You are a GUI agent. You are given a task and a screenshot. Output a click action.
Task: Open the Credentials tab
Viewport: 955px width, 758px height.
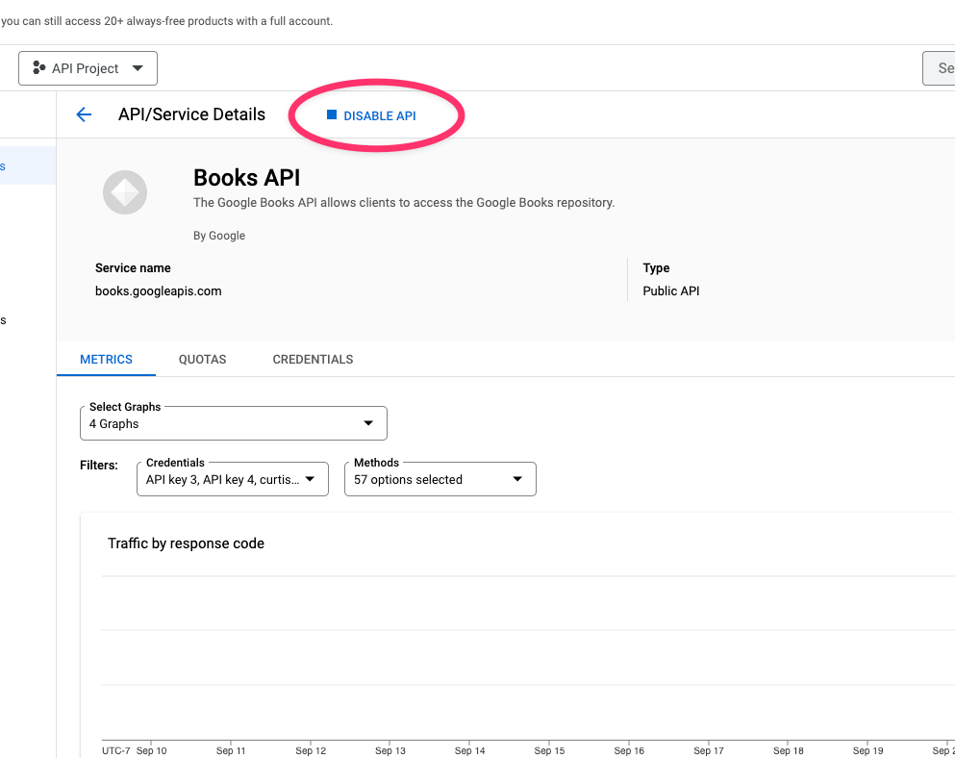[313, 359]
